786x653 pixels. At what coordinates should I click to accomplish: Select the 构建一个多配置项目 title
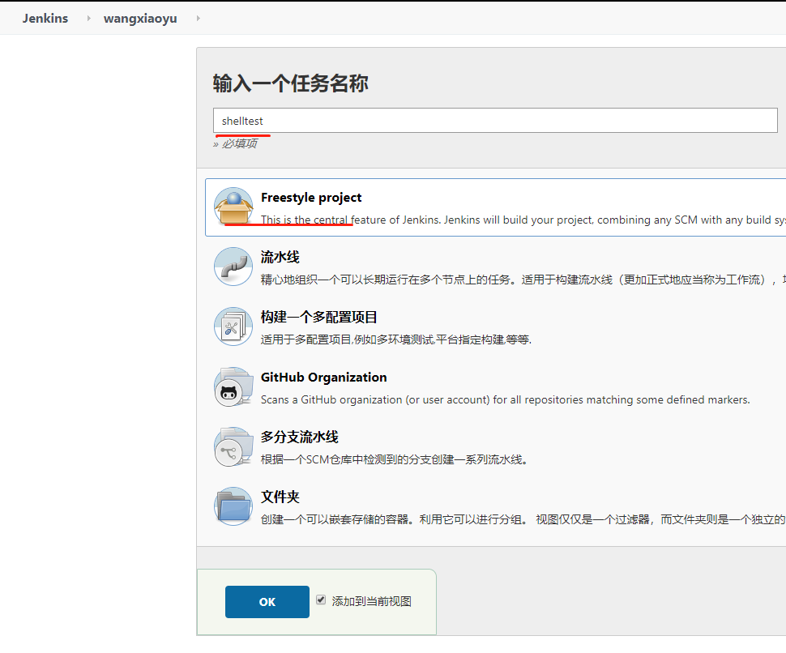(x=318, y=318)
